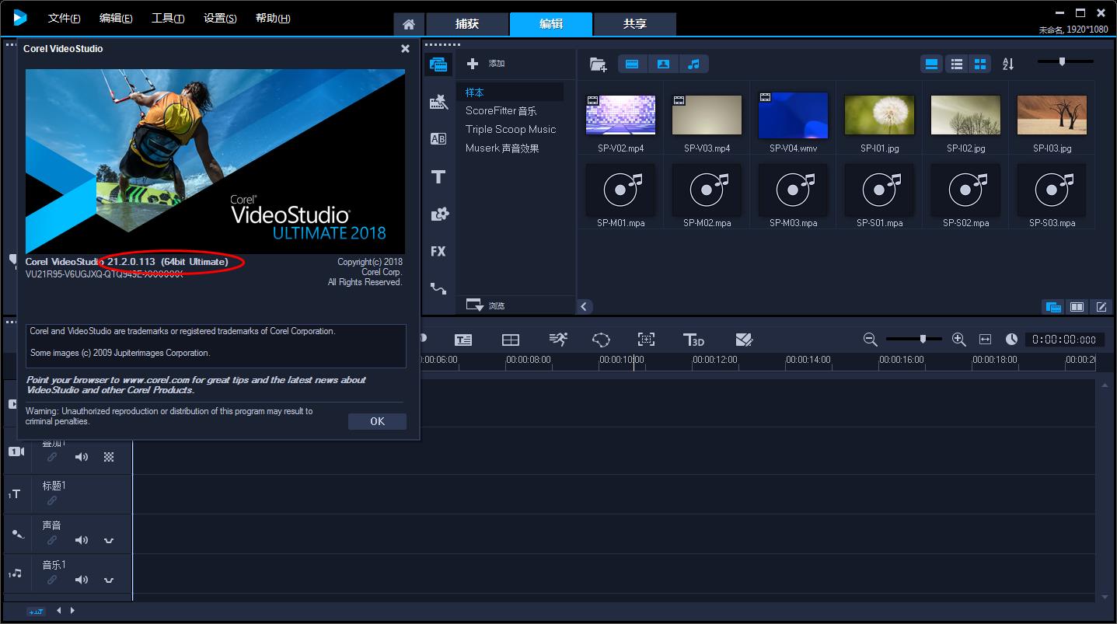Collapse the library panel with left chevron
The height and width of the screenshot is (624, 1117).
click(x=585, y=306)
